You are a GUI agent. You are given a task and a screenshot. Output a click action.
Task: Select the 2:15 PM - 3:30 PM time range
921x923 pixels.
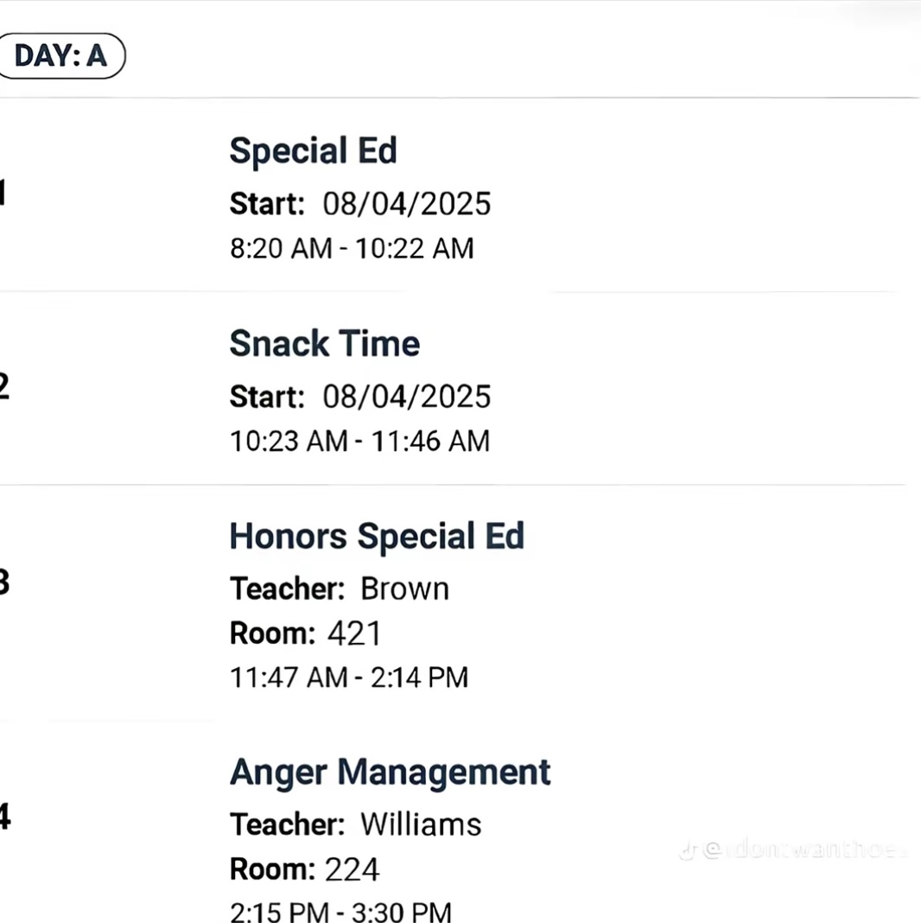pyautogui.click(x=340, y=912)
